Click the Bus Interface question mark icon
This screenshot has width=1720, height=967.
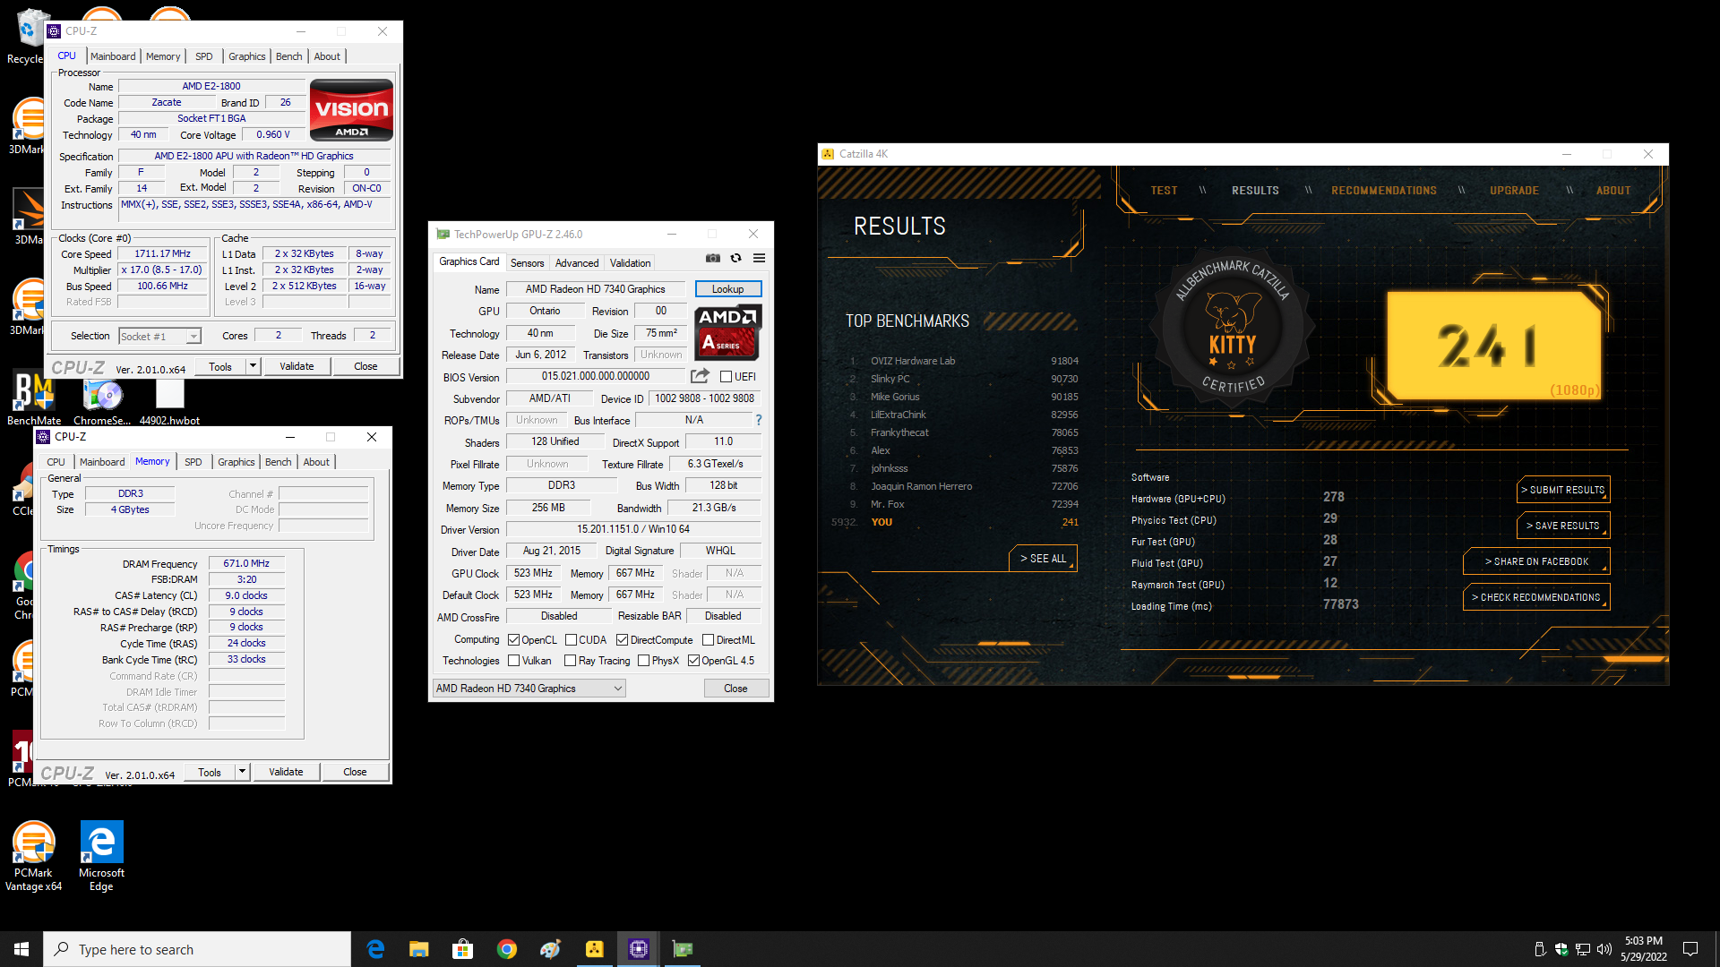tap(759, 420)
